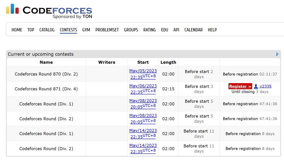
Task: Open the GYM section
Action: 86,30
